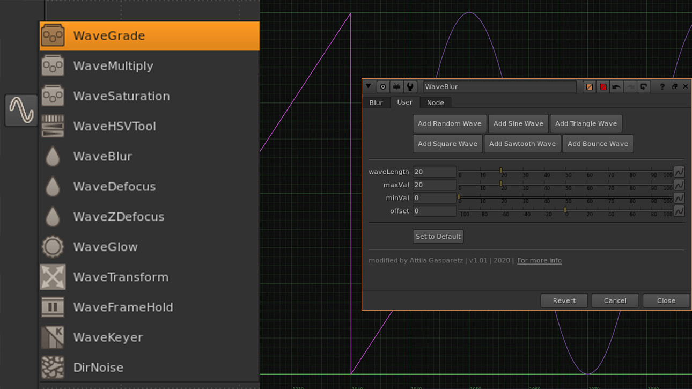Select the WaveTransform node icon
Screen dimensions: 692x389
[x=53, y=277]
